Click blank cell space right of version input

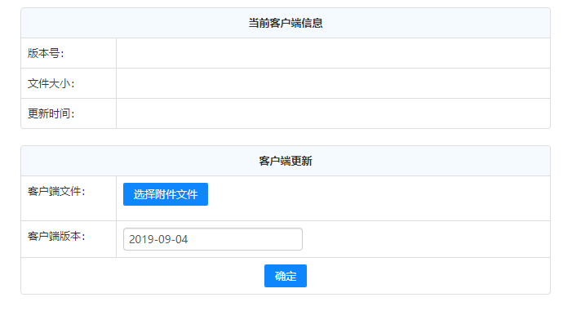(424, 239)
